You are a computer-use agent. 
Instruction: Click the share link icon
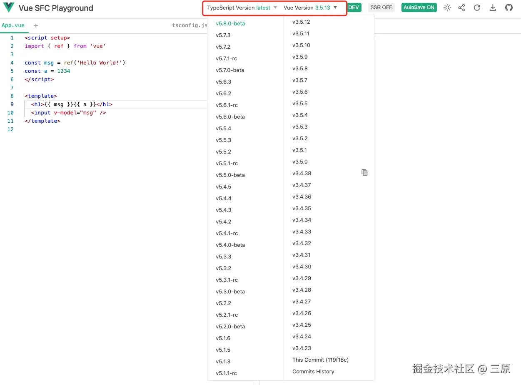click(462, 7)
